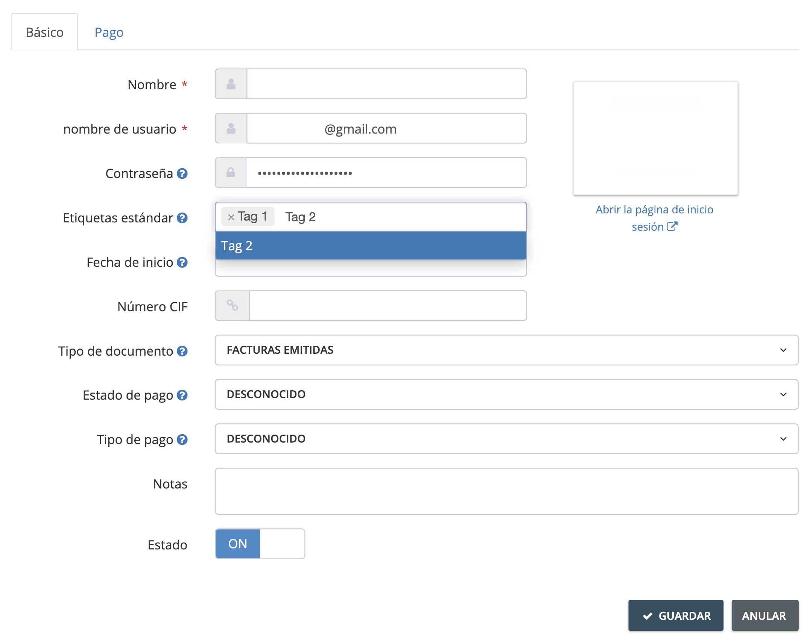Click the user icon beside Nombre field
Image resolution: width=810 pixels, height=639 pixels.
tap(231, 84)
